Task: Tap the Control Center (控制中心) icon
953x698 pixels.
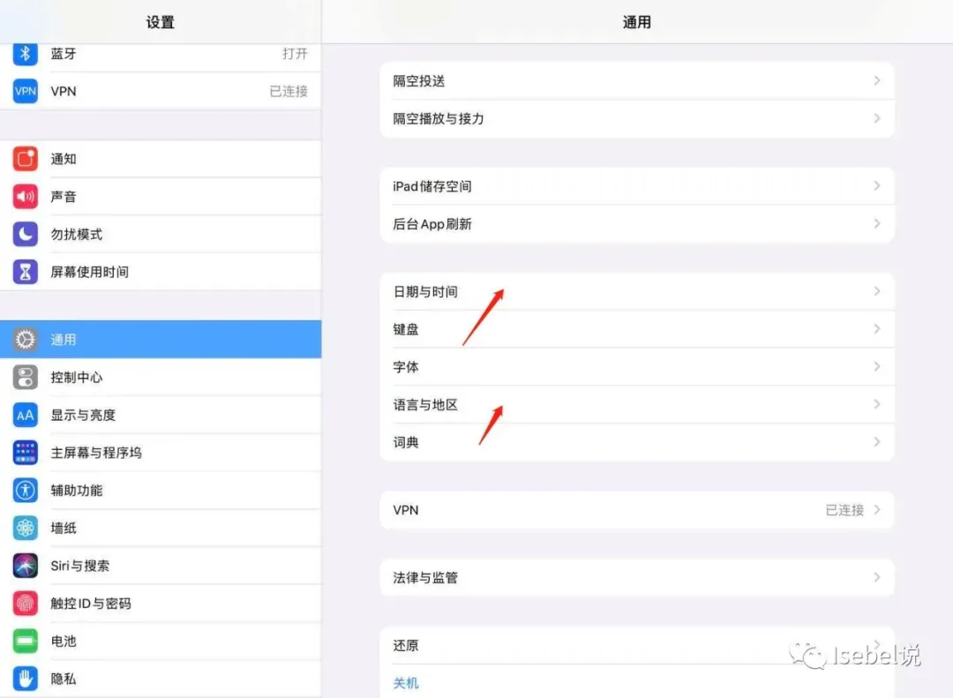Action: pyautogui.click(x=26, y=378)
